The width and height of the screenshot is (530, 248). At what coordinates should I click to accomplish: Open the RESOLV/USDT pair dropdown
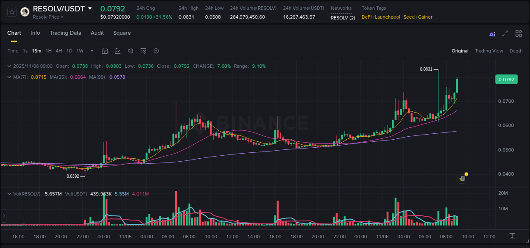pyautogui.click(x=89, y=8)
